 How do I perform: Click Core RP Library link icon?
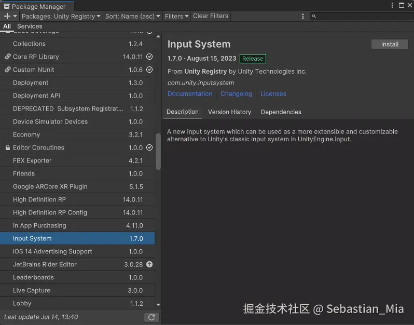(x=8, y=57)
